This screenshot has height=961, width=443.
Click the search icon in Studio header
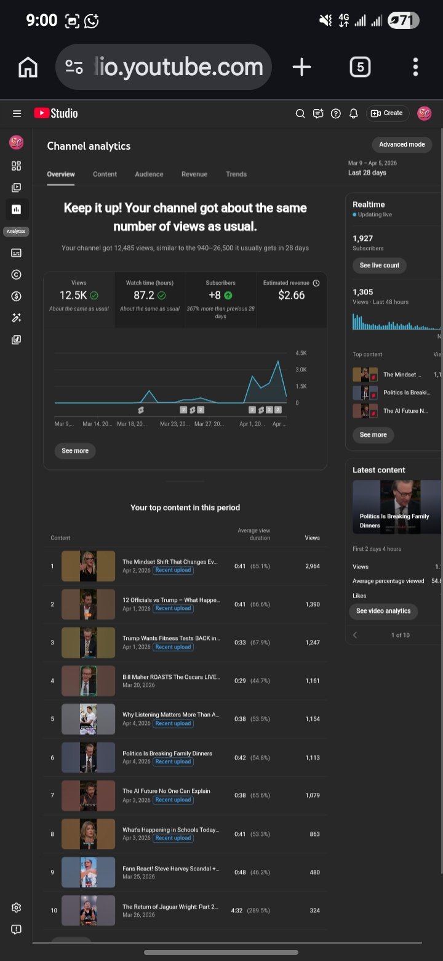(300, 113)
